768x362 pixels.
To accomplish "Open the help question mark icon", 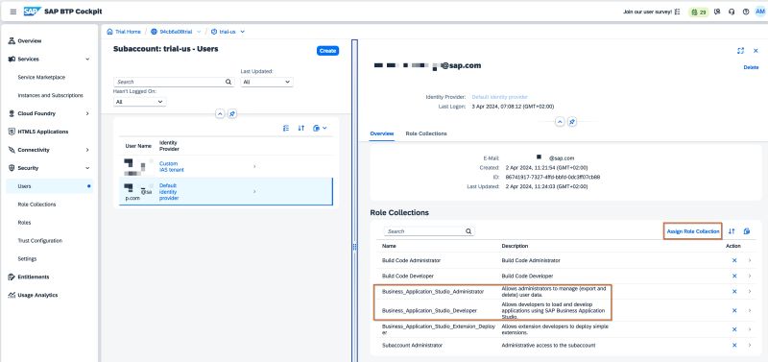I will coord(746,12).
